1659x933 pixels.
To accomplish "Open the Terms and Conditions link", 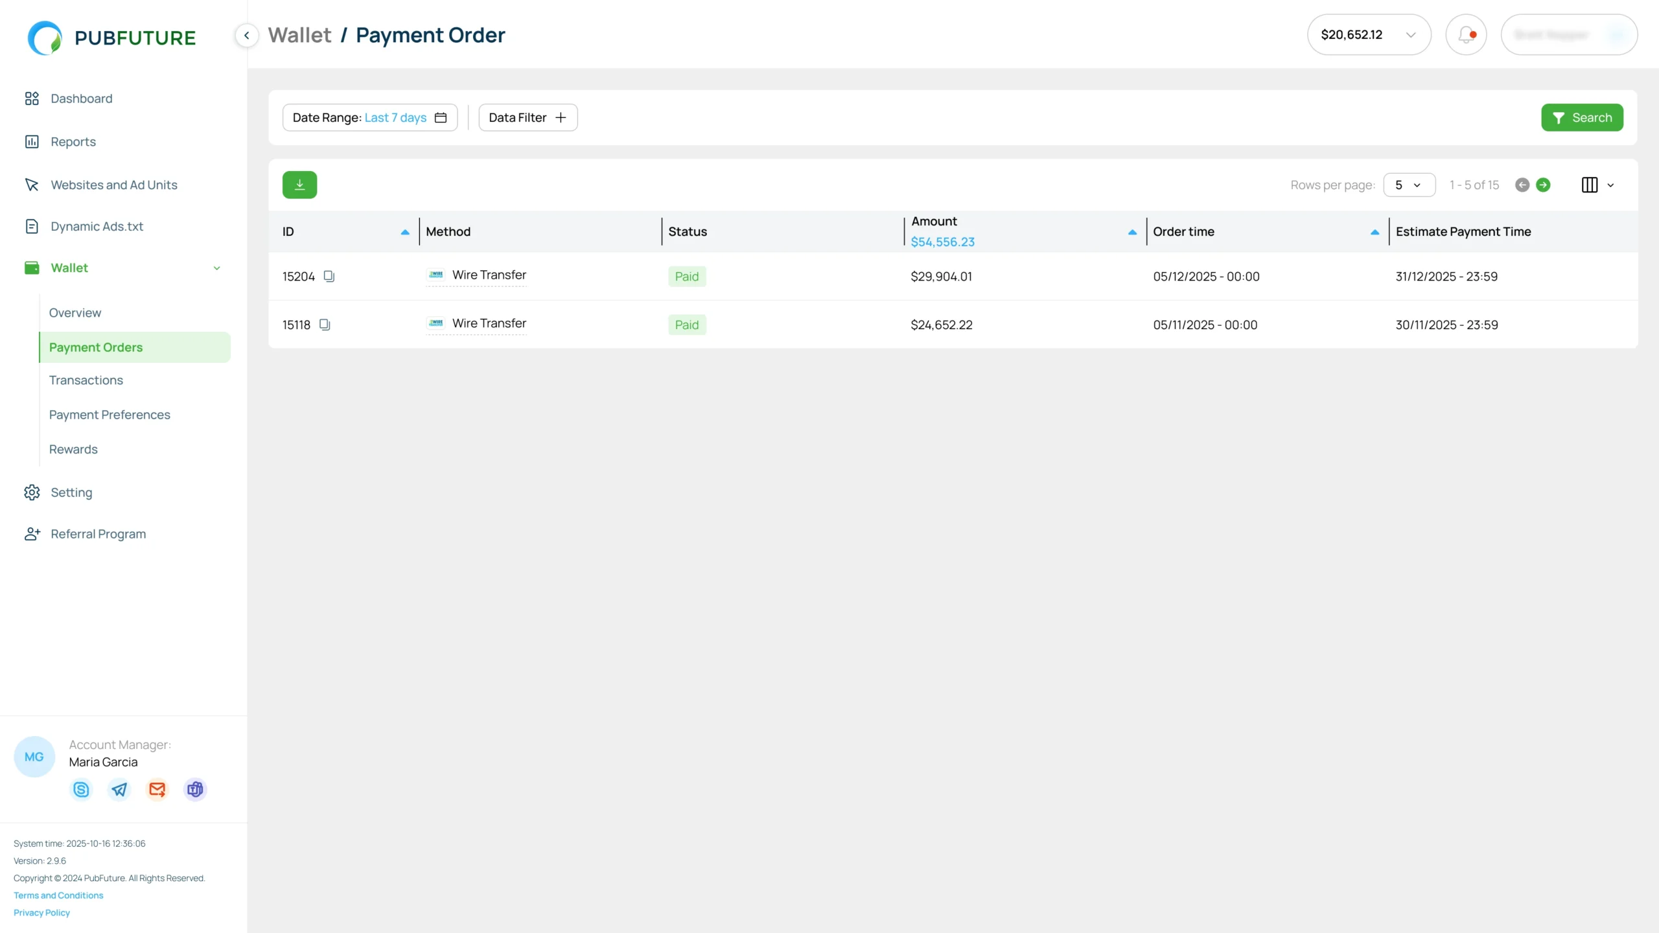I will pyautogui.click(x=58, y=895).
